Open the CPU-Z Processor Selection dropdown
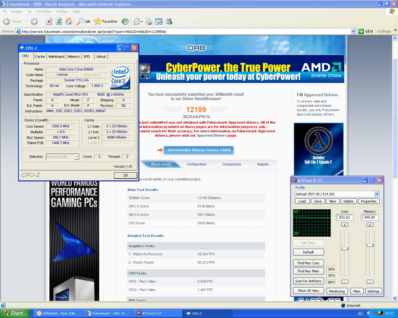398x318 pixels. 76,157
